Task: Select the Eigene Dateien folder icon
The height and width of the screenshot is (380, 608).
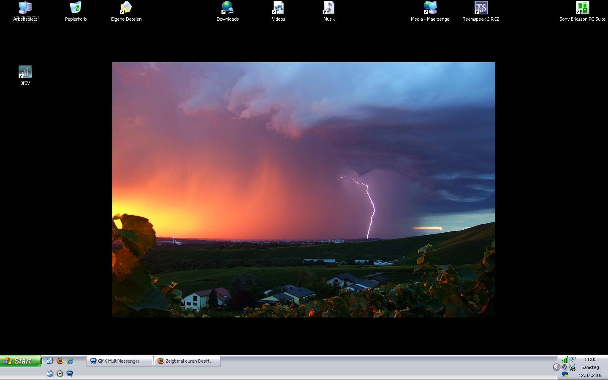Action: coord(126,11)
